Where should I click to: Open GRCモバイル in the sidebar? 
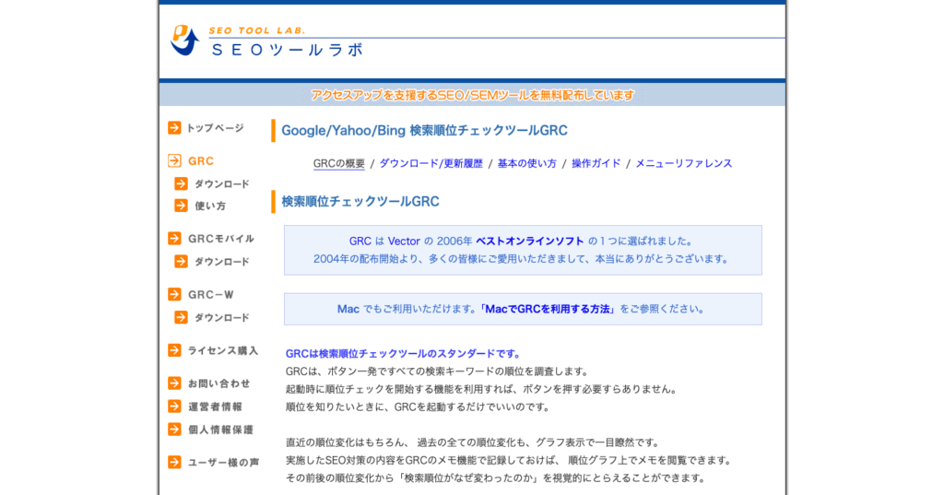(x=221, y=239)
